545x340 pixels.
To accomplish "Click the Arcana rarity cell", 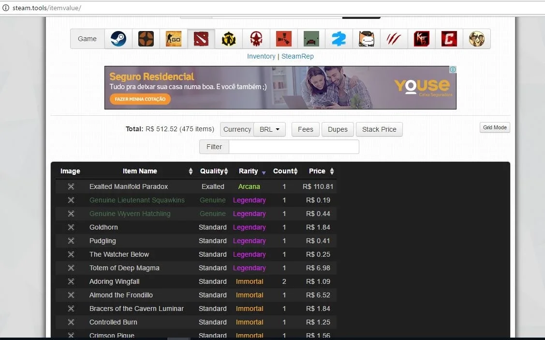I will 249,186.
